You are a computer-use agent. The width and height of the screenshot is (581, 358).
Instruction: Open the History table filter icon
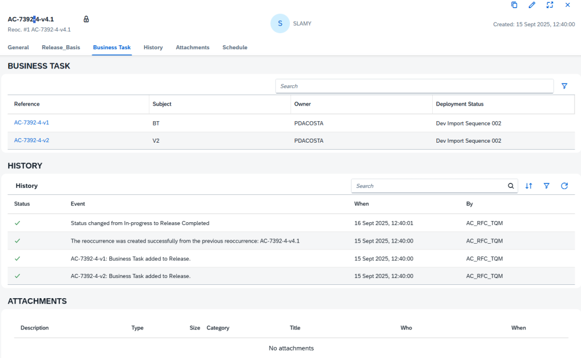pyautogui.click(x=547, y=186)
